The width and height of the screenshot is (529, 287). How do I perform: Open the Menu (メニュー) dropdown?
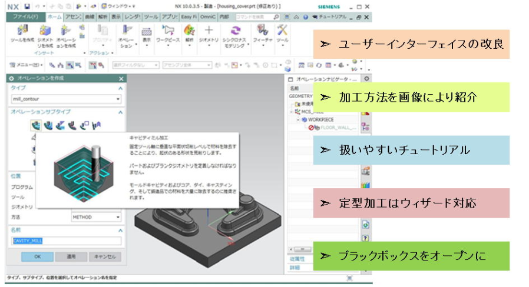(x=26, y=65)
